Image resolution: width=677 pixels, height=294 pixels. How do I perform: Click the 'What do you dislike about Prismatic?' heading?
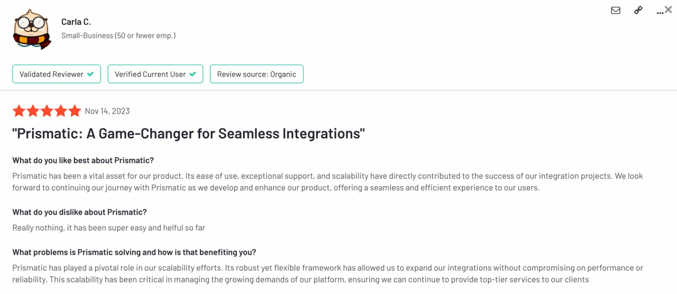point(79,212)
